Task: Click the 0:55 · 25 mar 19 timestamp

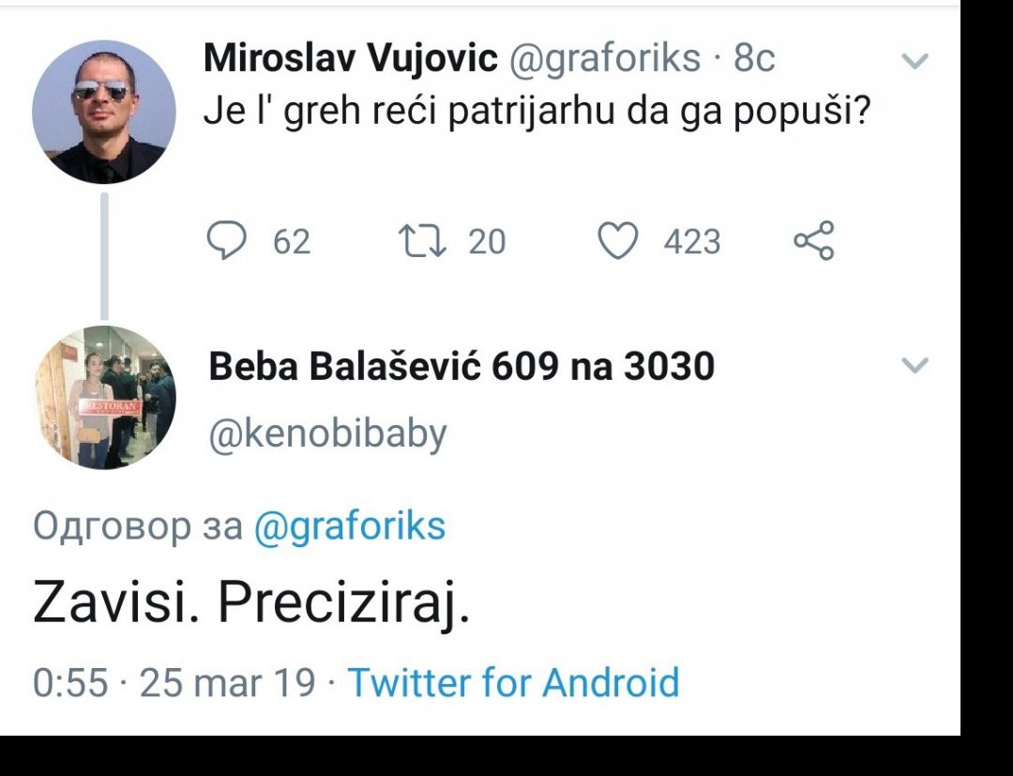Action: [x=174, y=682]
